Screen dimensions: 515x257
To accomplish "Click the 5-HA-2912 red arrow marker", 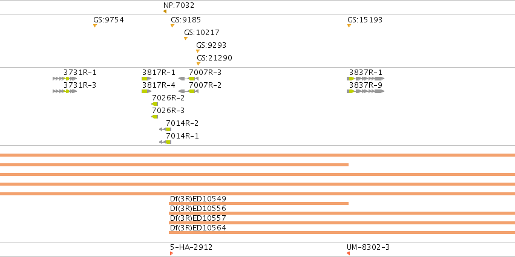I will 171,253.
